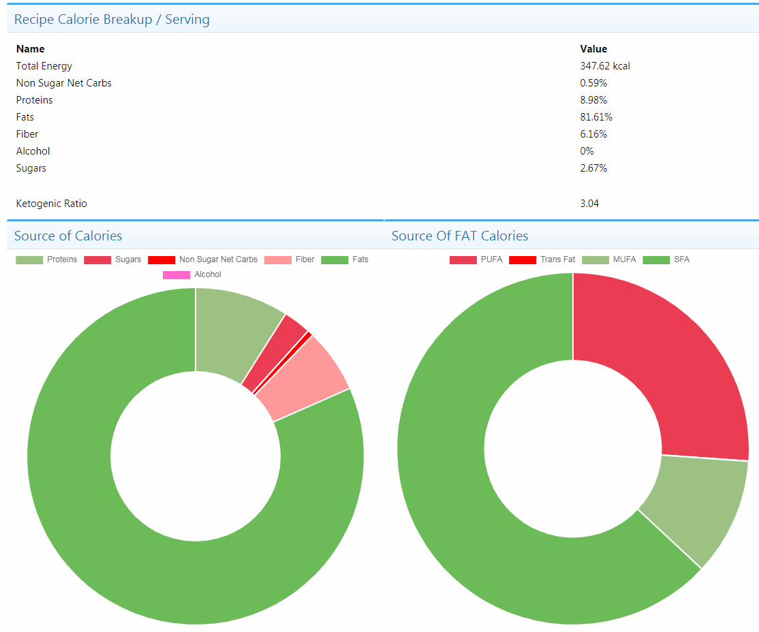
Task: Toggle the PUFA legend color swatch
Action: [463, 260]
